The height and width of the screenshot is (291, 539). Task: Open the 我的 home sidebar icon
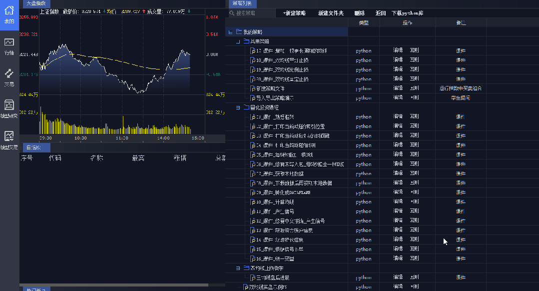point(9,15)
